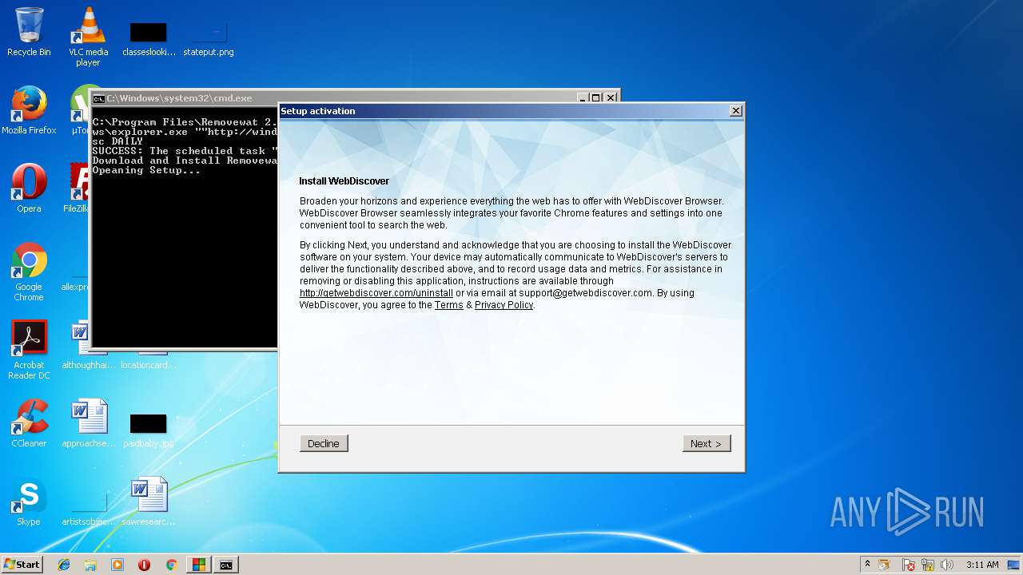Screen dimensions: 1023x575
Task: Open Opera desktop shortcut
Action: pyautogui.click(x=29, y=188)
